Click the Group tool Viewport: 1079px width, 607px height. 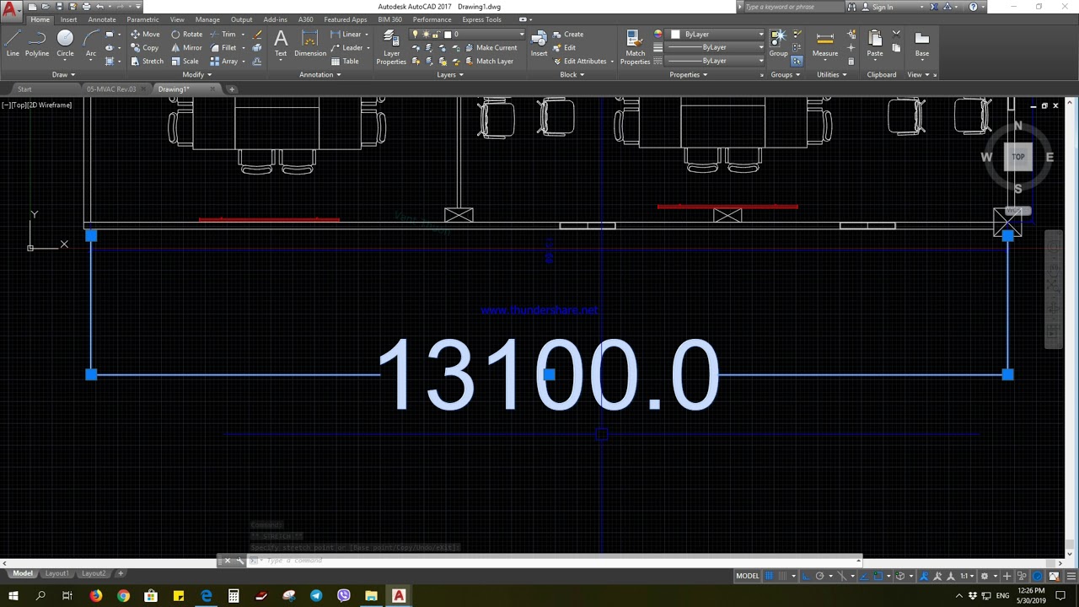click(778, 44)
